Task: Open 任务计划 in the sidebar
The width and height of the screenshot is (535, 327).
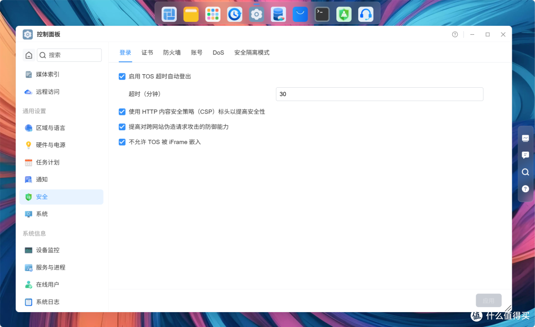Action: point(61,163)
